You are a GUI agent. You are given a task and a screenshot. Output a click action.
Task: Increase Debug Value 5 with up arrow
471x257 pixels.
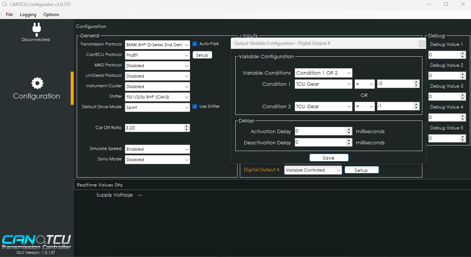(x=463, y=137)
